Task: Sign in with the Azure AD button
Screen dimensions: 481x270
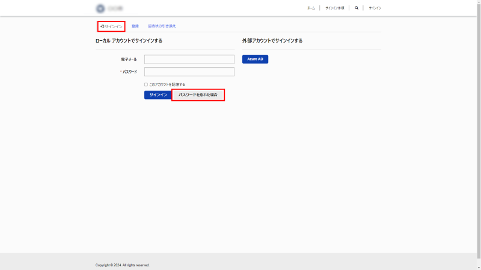Action: [x=255, y=59]
